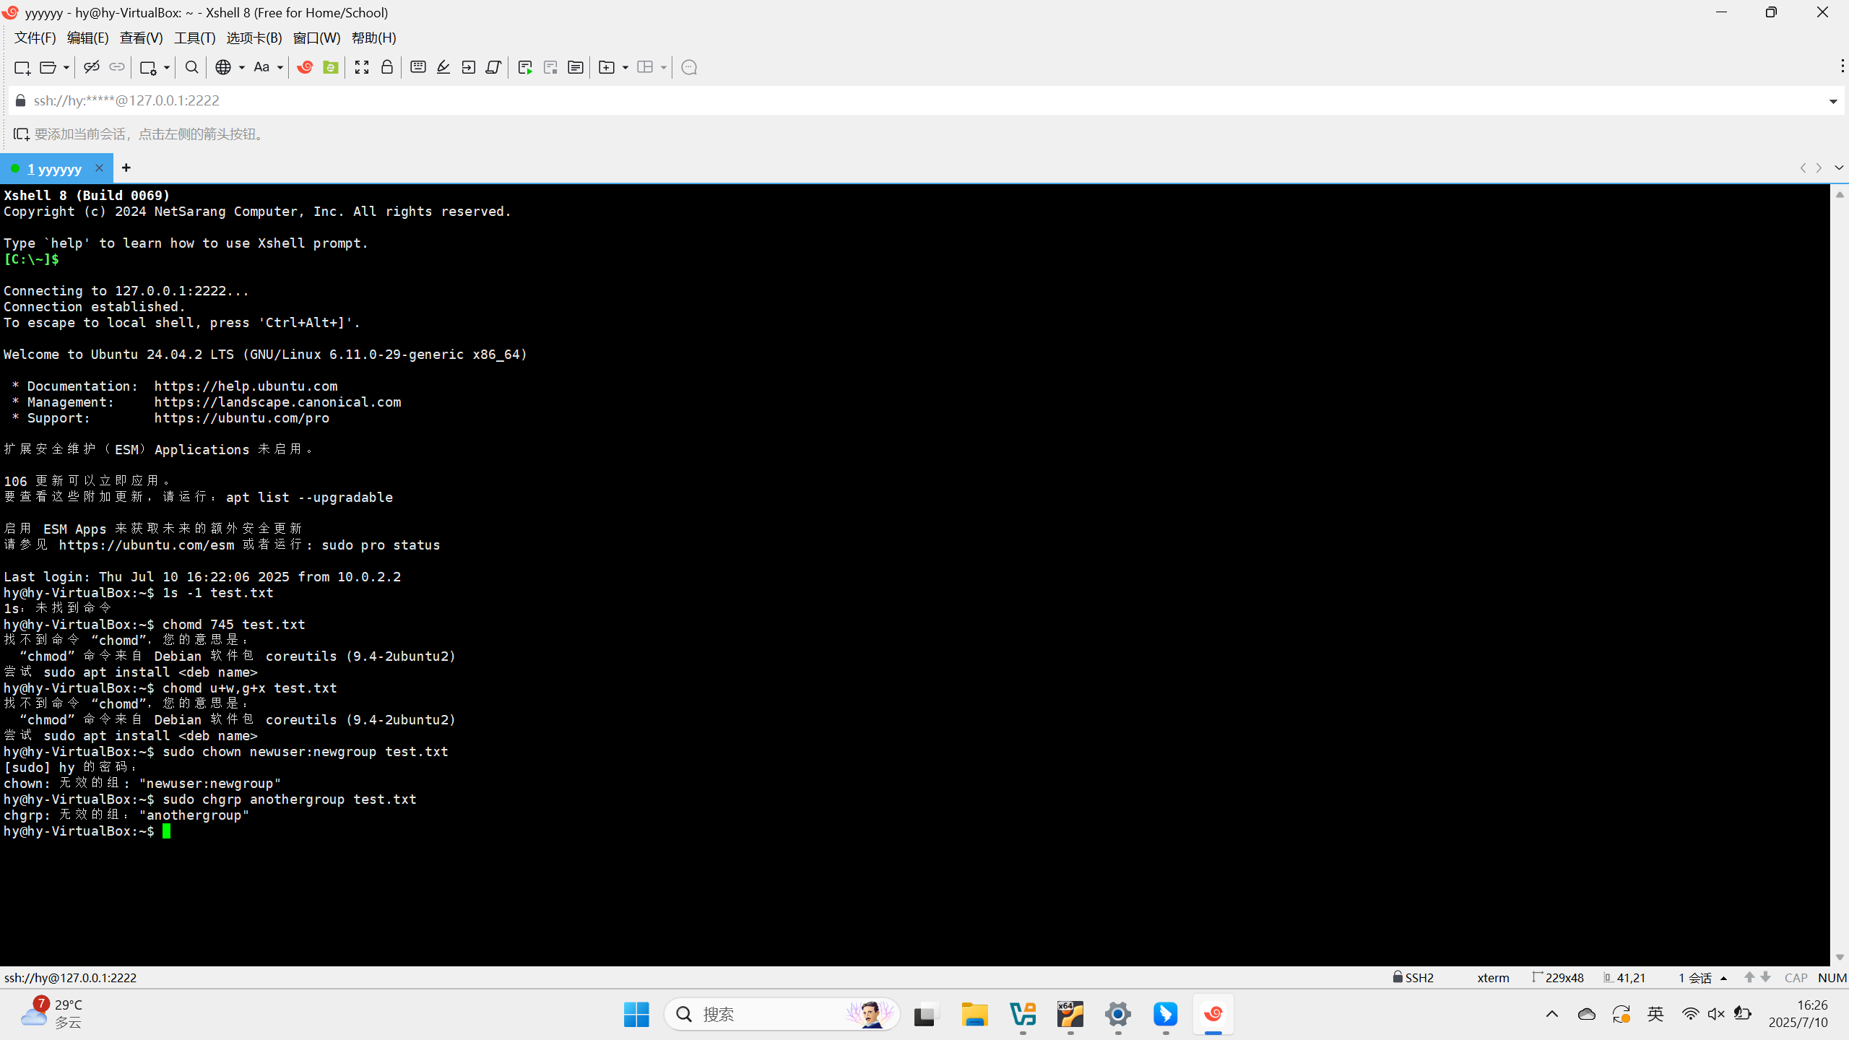
Task: Click the on-screen keyboard icon
Action: click(x=417, y=67)
